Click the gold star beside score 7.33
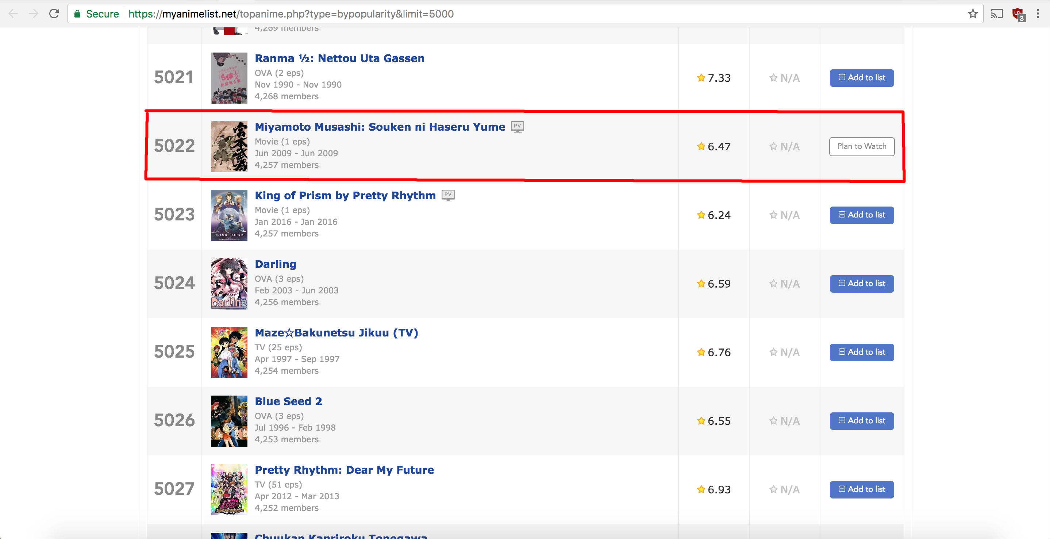 tap(701, 77)
